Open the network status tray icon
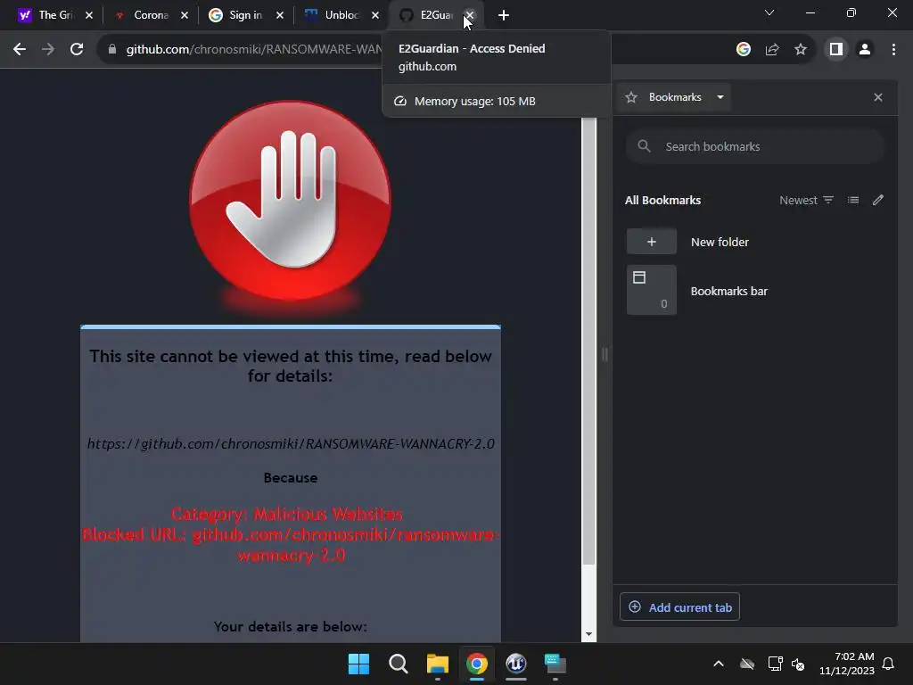 point(775,664)
